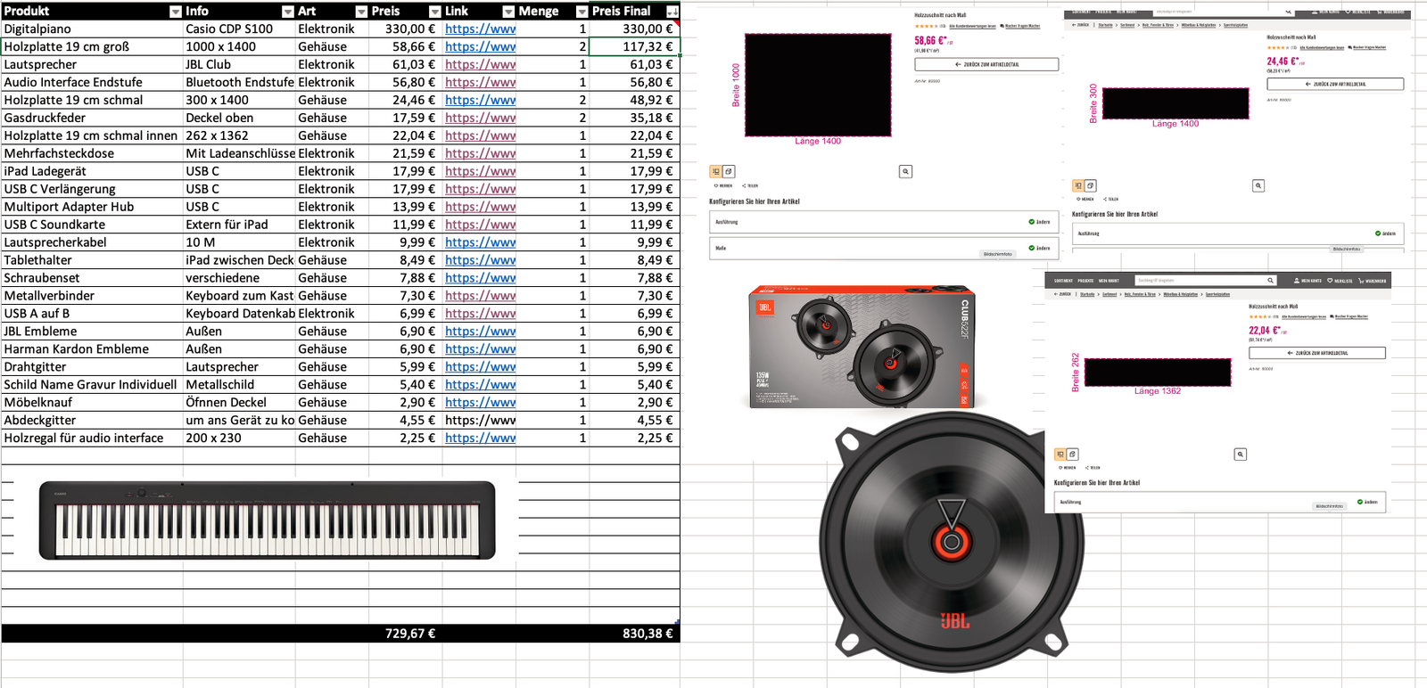
Task: Open the link in the Tablethalter row
Action: (480, 260)
